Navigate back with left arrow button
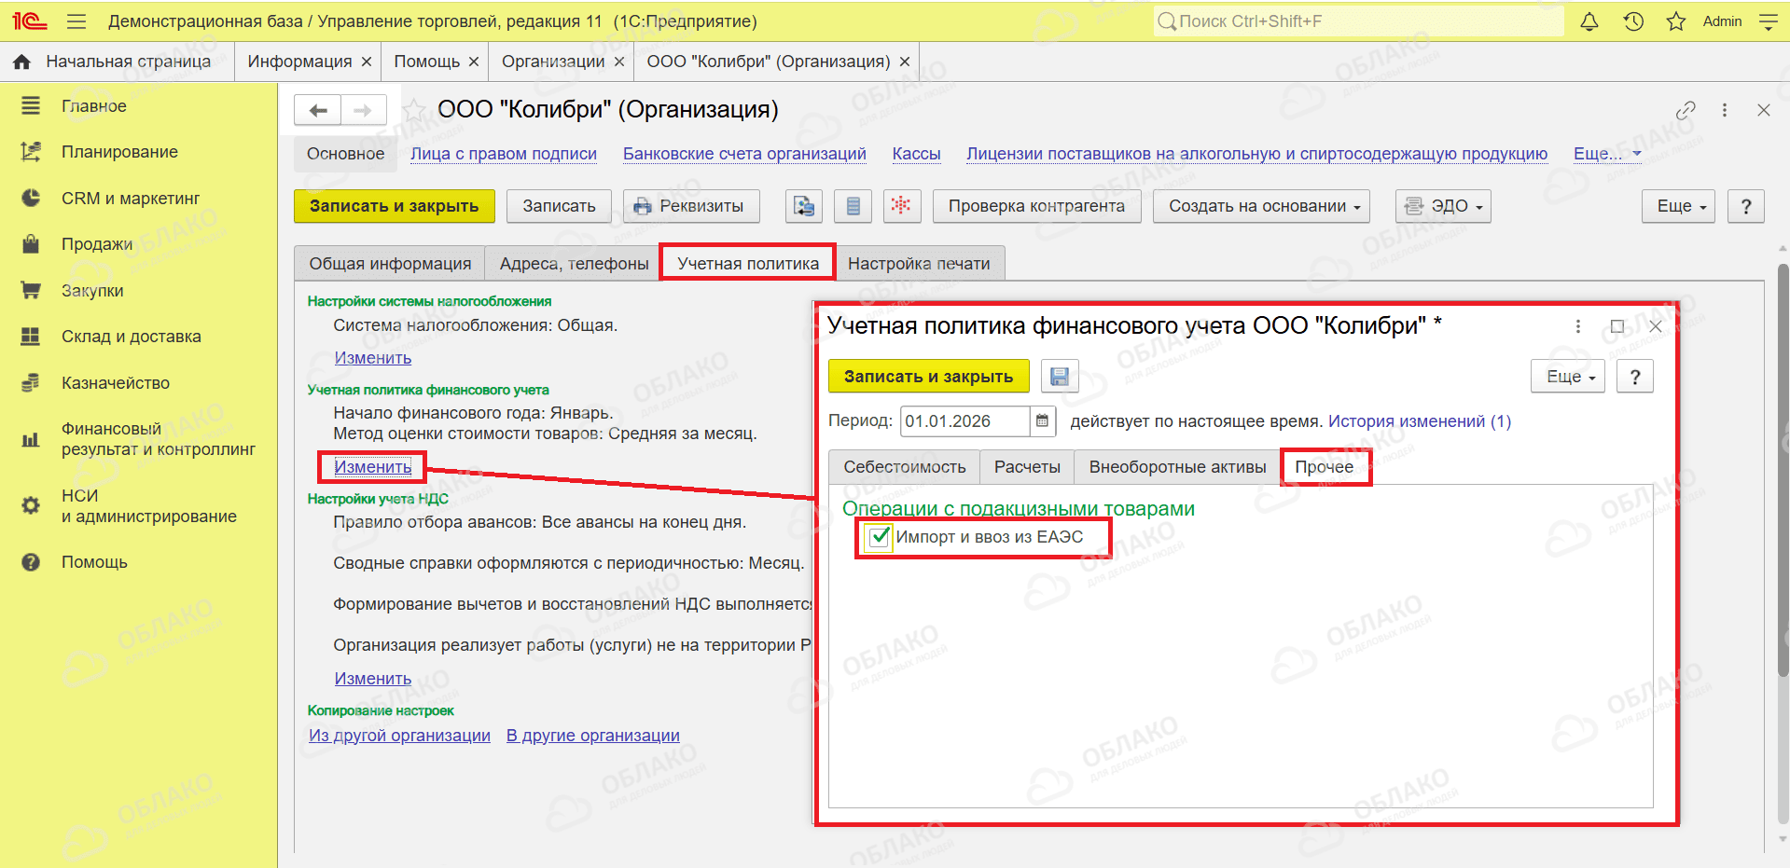Image resolution: width=1790 pixels, height=868 pixels. (318, 110)
